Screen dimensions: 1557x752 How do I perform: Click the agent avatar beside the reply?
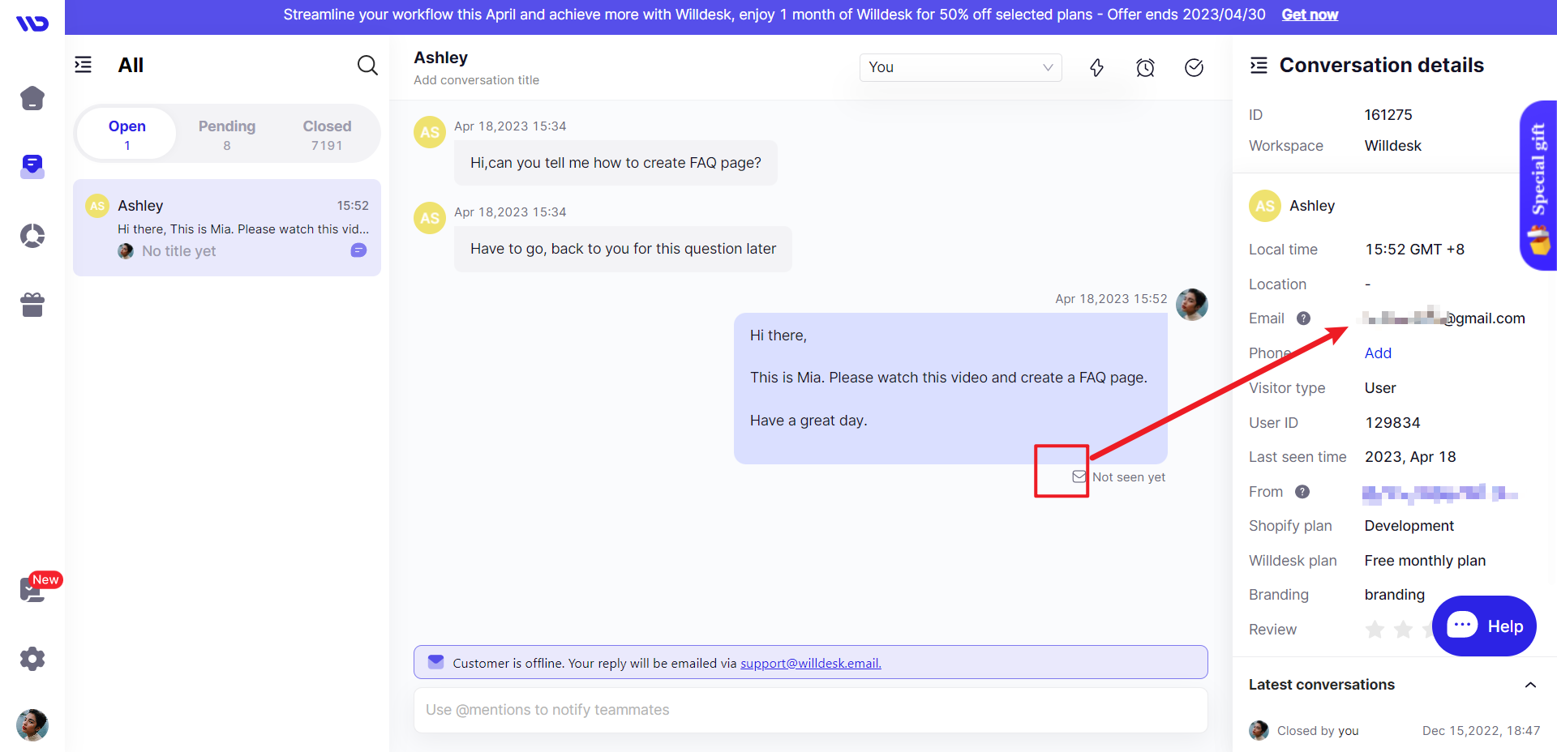tap(1192, 305)
